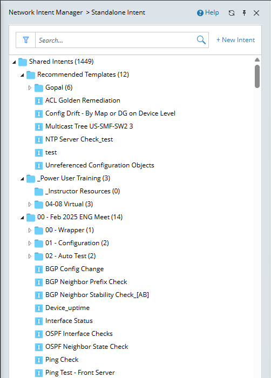Open Help via the question mark icon
This screenshot has height=378, width=271.
[200, 13]
